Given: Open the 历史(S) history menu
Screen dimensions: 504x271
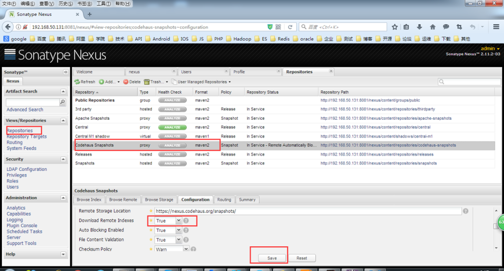Looking at the screenshot, I should click(x=66, y=4).
